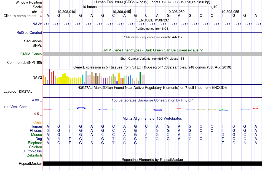Screen dimensions: 262x170
Task: Open the Layered H3K27Ac track label
Action: point(18,92)
